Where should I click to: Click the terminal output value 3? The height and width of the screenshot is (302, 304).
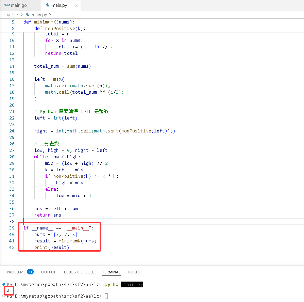(8, 290)
